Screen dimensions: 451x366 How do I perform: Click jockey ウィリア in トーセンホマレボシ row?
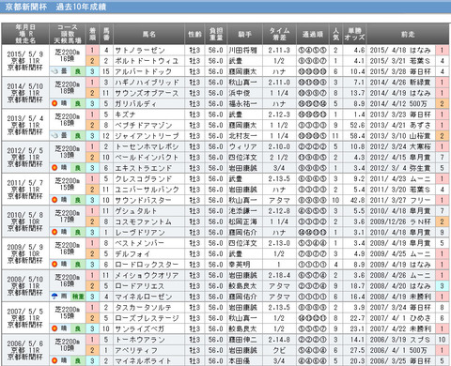coord(242,146)
